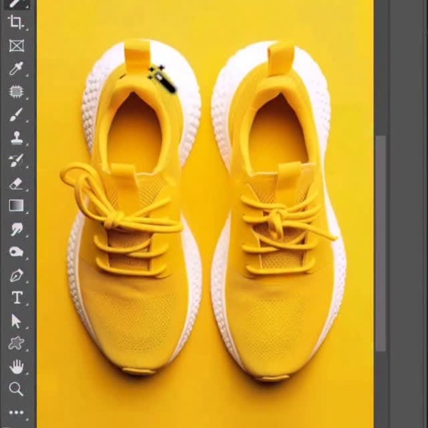Select the Crop tool
This screenshot has width=428, height=428.
pyautogui.click(x=16, y=23)
